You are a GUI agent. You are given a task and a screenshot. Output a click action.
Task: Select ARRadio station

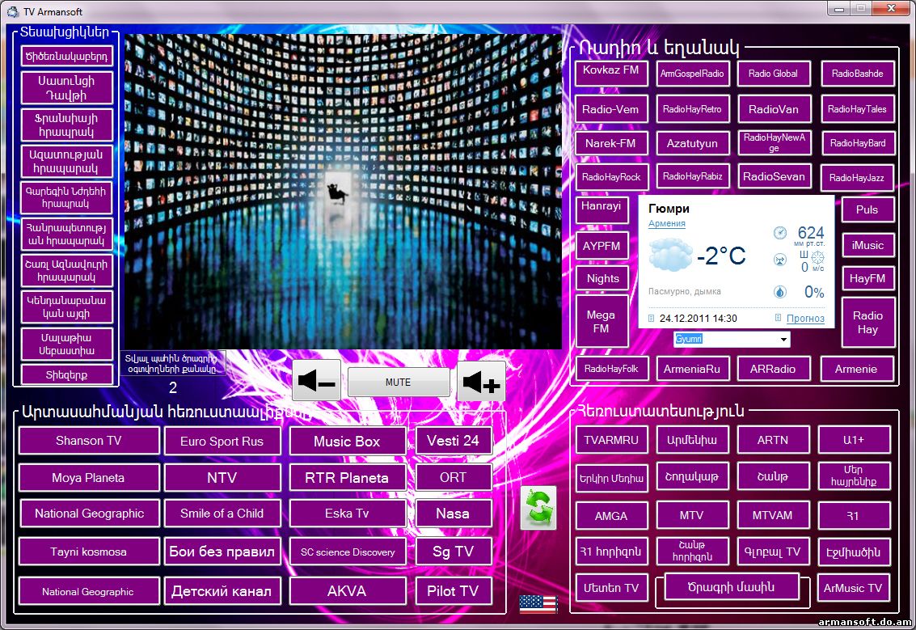pos(774,369)
